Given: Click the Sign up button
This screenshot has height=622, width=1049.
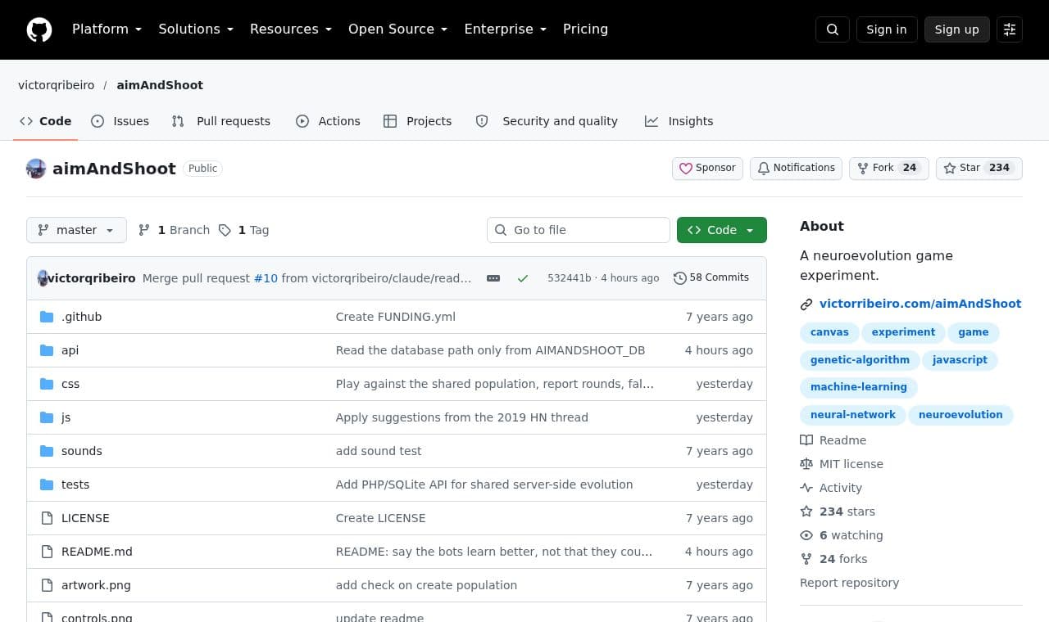Looking at the screenshot, I should [957, 29].
